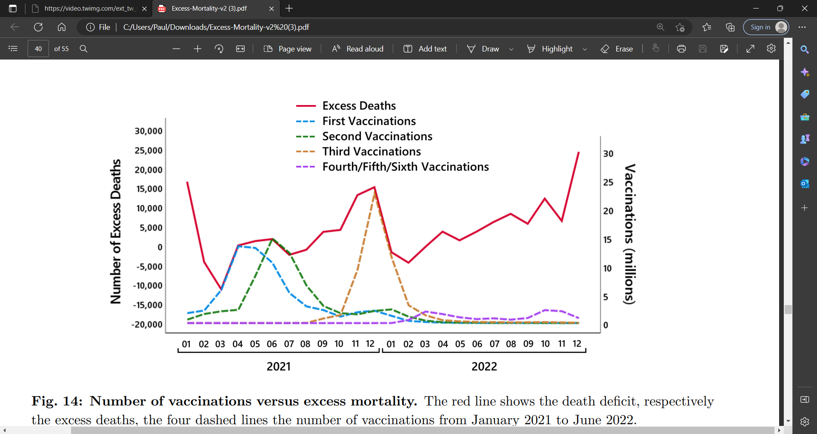Enter full screen PDF view
This screenshot has width=817, height=434.
tap(751, 49)
